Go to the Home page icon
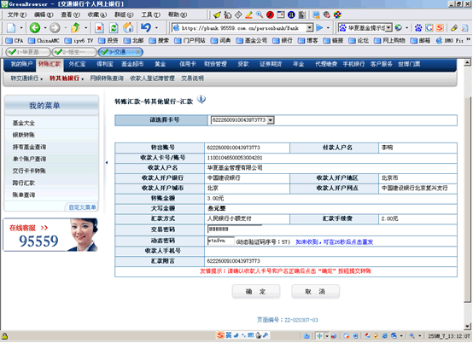473x343 pixels. point(128,27)
